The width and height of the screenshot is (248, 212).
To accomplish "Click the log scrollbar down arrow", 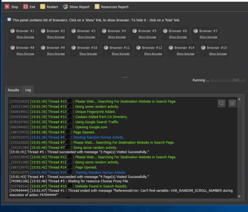I will (239, 196).
